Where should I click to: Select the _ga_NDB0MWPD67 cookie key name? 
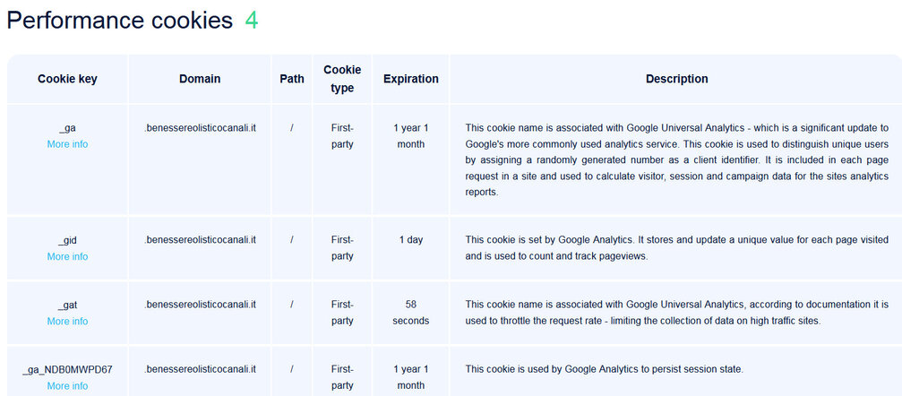[67, 369]
